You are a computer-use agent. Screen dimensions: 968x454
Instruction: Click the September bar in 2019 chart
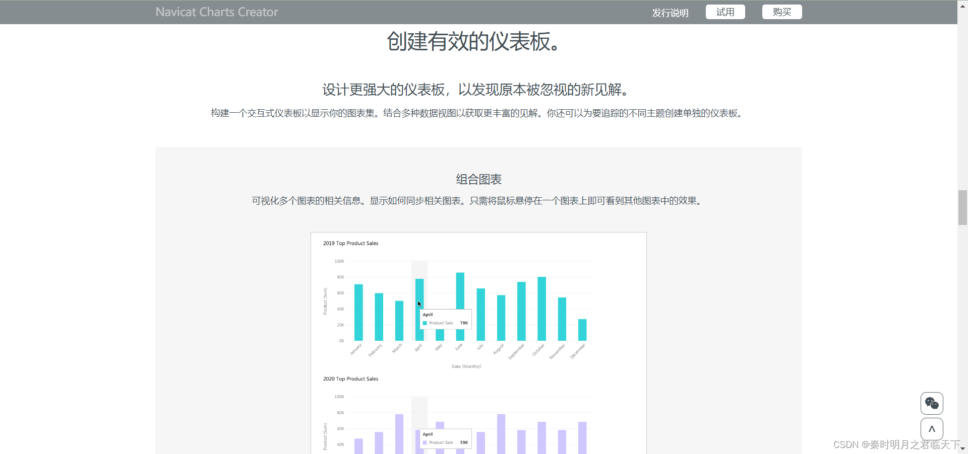pyautogui.click(x=521, y=311)
